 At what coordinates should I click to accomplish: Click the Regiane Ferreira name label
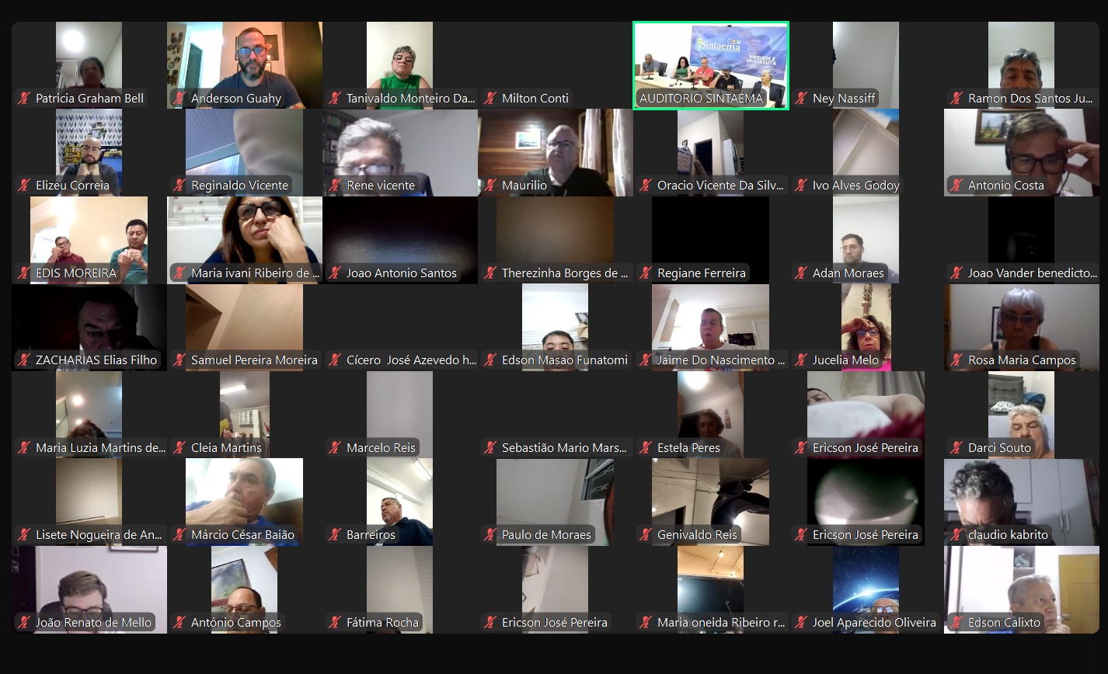coord(701,273)
